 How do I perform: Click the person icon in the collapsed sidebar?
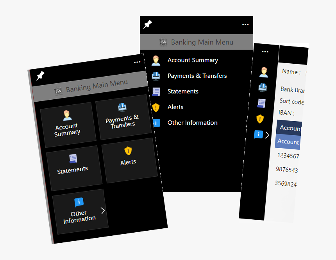(x=263, y=72)
